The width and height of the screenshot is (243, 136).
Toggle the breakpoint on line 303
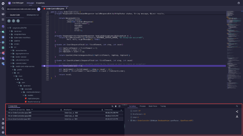coord(44,65)
